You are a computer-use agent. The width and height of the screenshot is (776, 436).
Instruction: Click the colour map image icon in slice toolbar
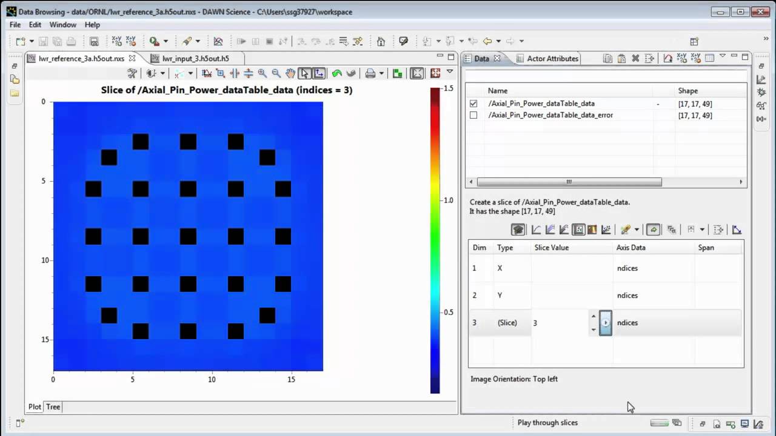(592, 230)
